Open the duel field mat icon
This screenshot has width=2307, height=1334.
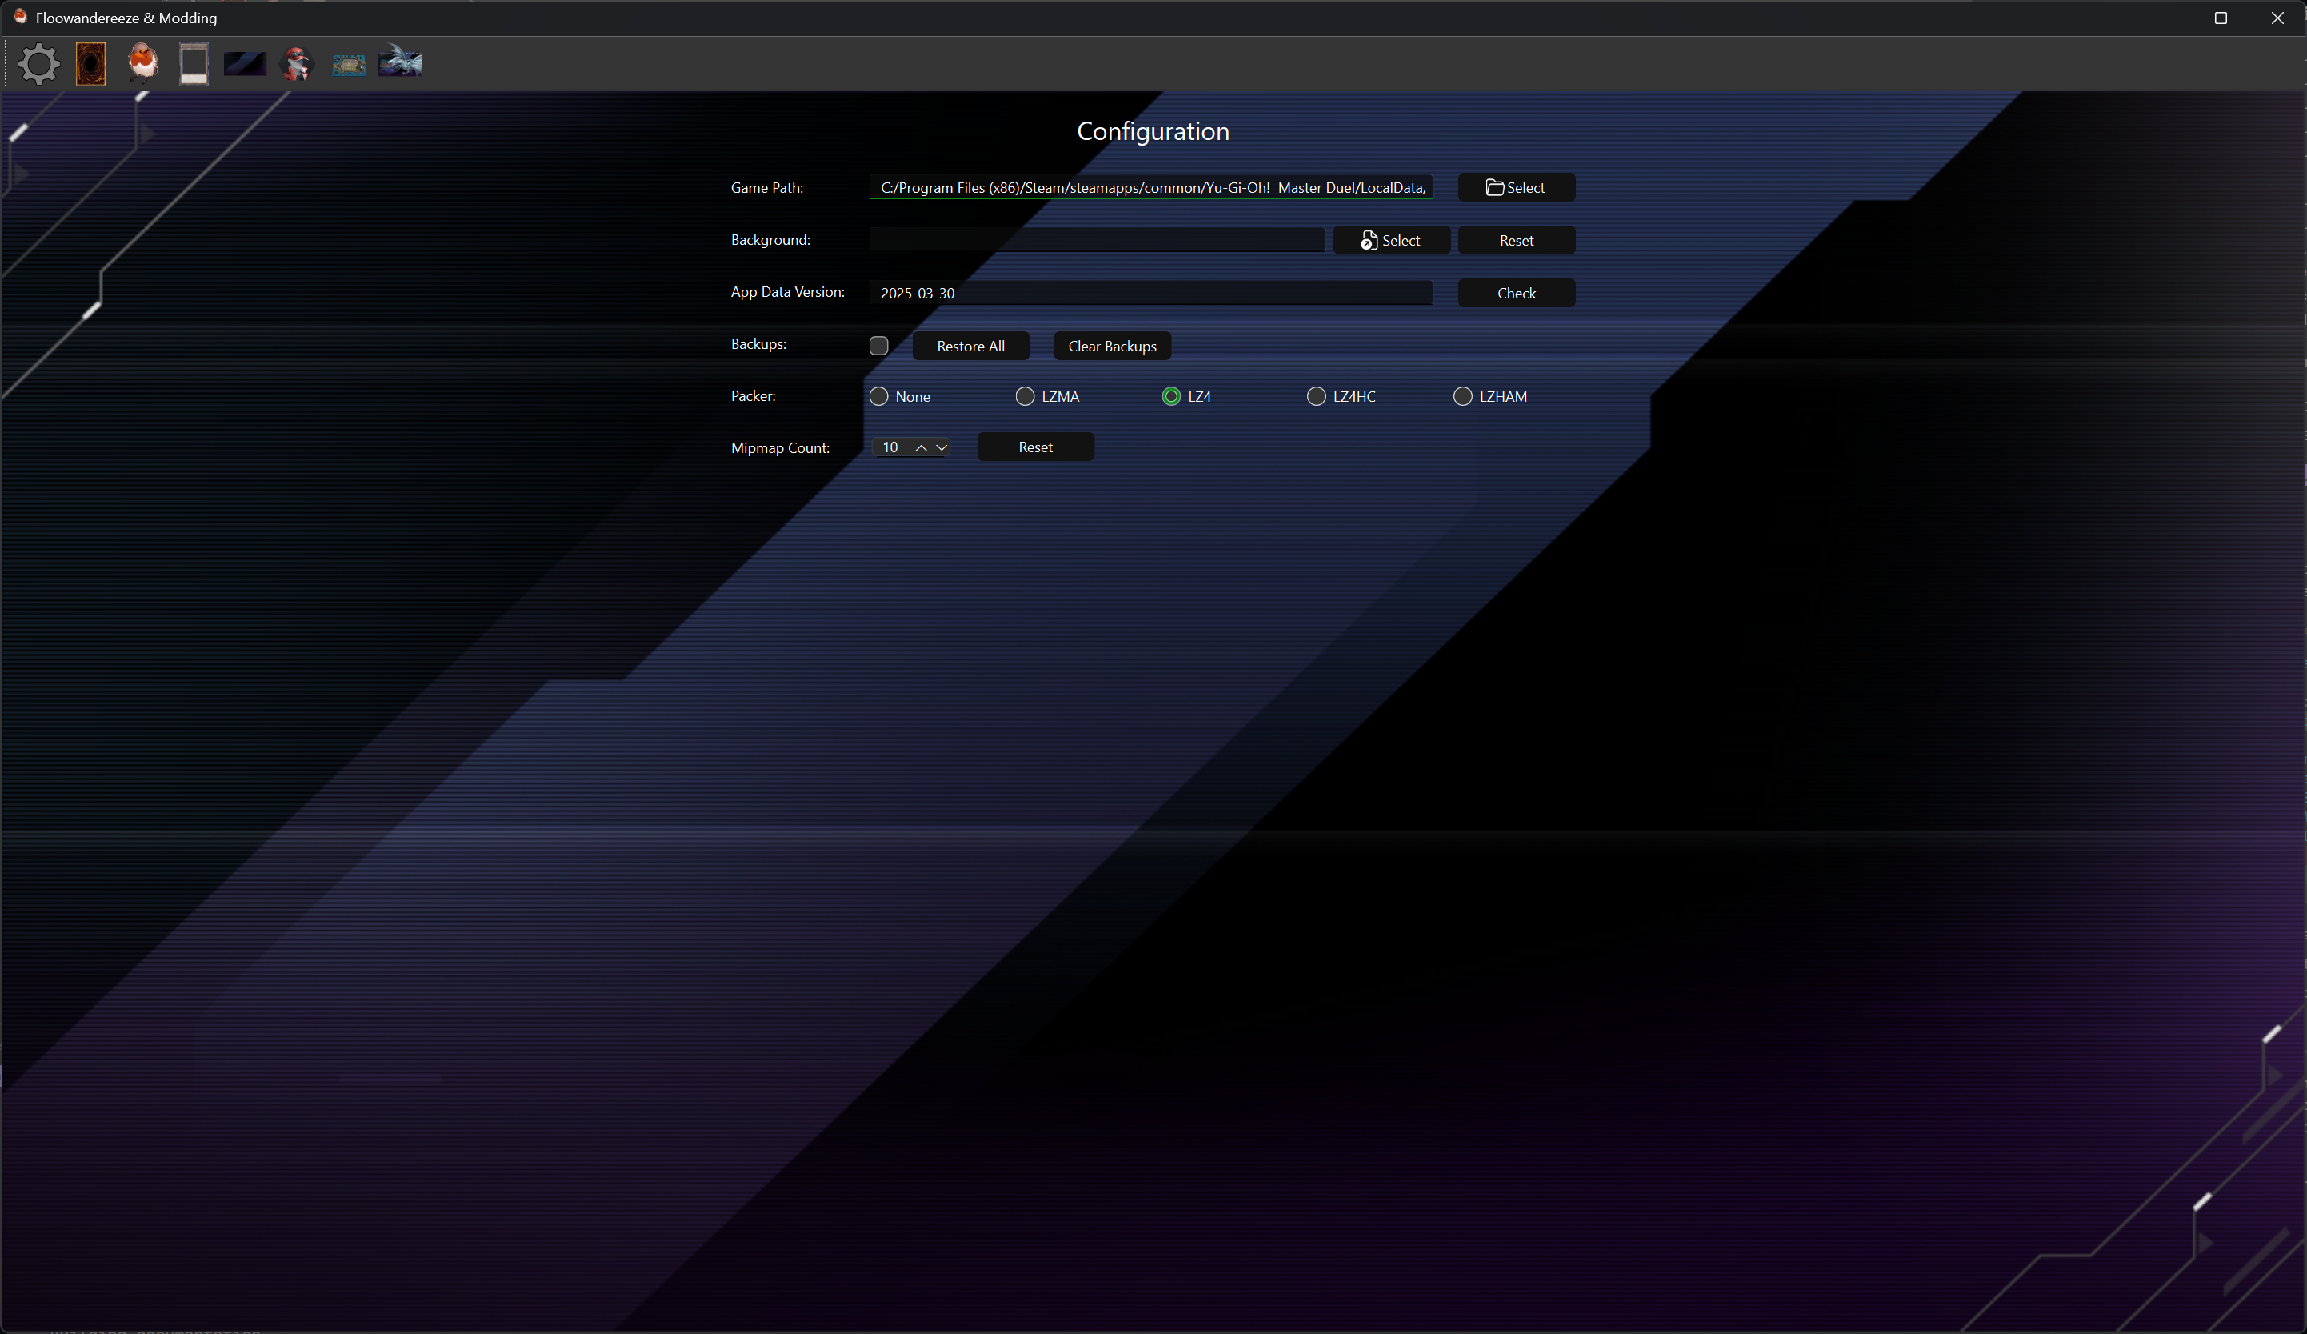[348, 65]
